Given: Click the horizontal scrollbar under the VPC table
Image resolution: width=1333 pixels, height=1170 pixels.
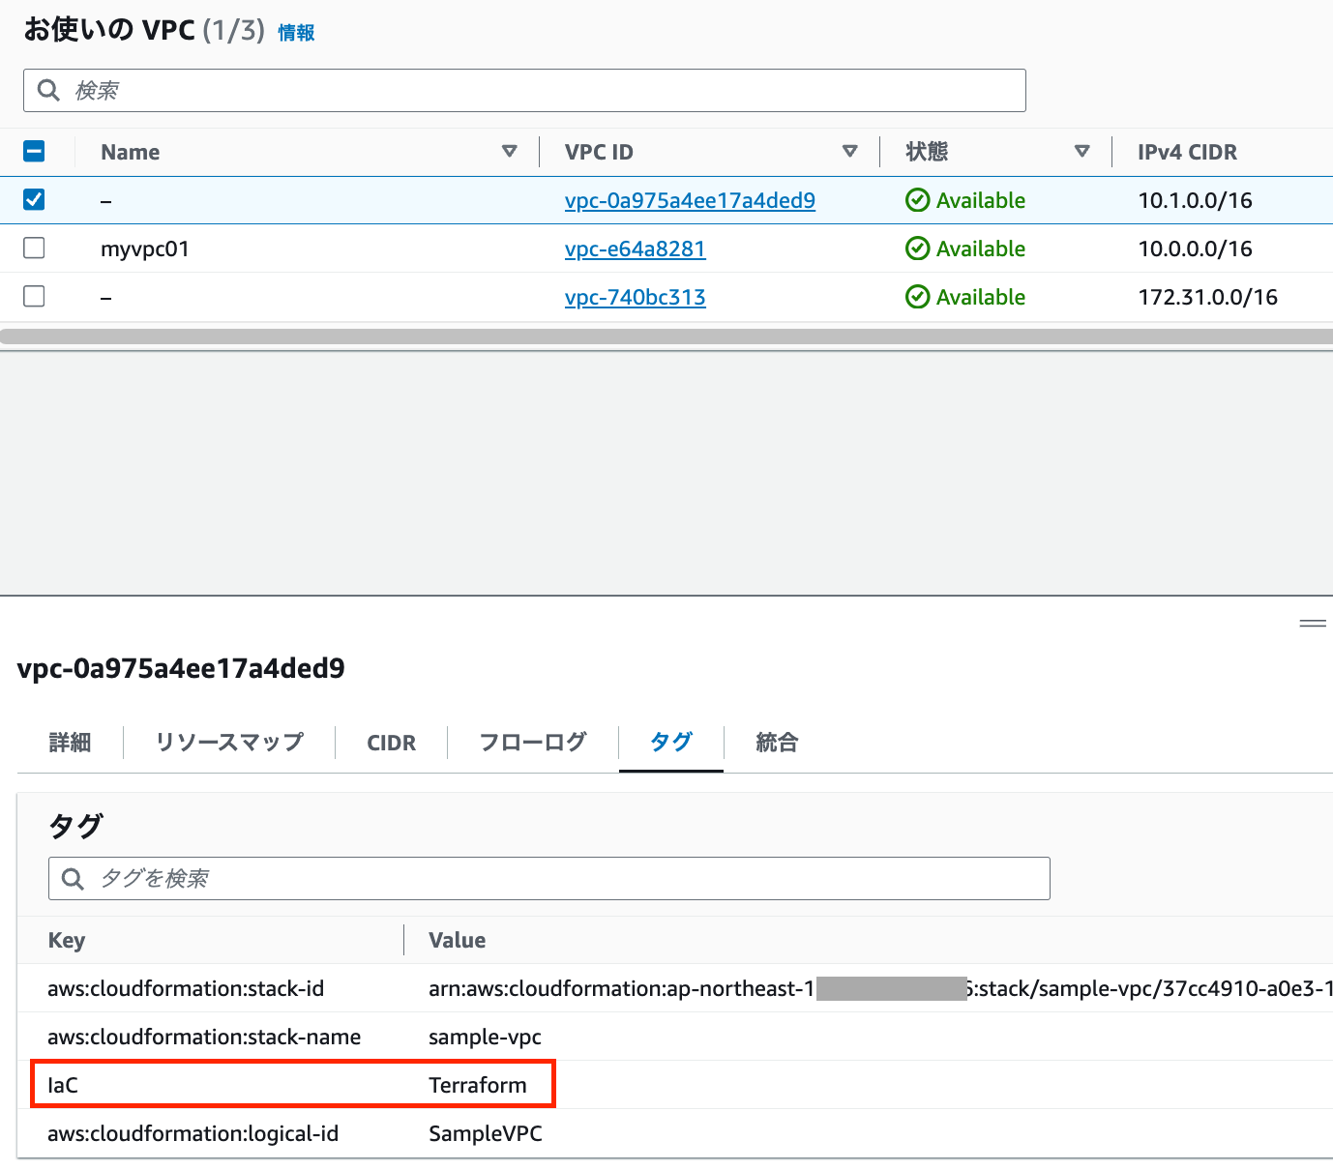Looking at the screenshot, I should (x=666, y=336).
